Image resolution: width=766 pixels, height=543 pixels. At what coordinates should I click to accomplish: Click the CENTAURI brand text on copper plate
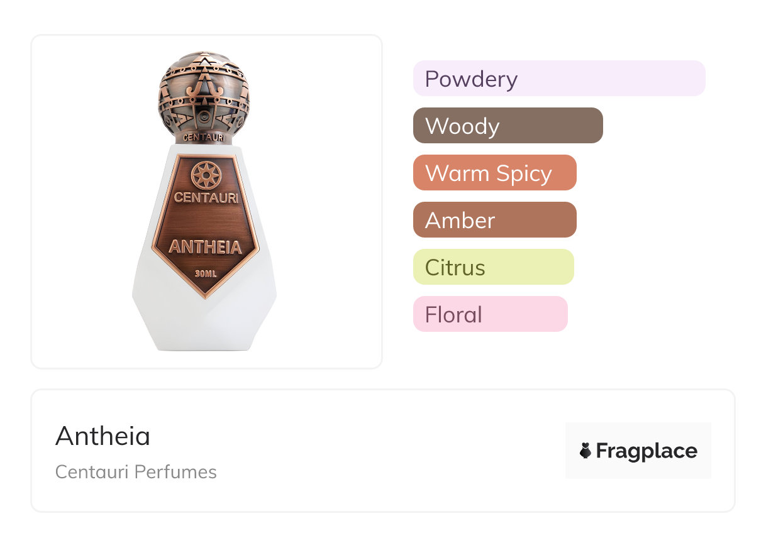(x=204, y=197)
